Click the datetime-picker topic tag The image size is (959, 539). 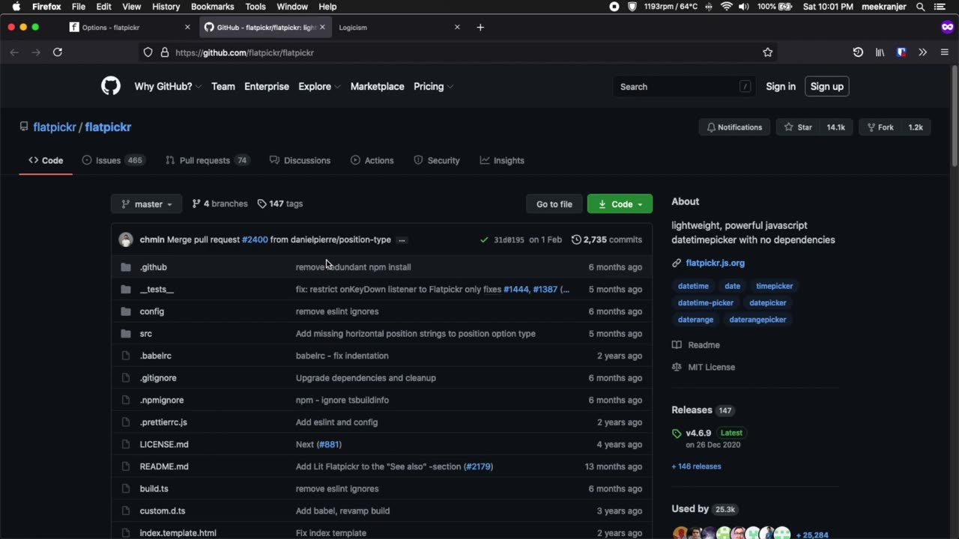pos(706,303)
